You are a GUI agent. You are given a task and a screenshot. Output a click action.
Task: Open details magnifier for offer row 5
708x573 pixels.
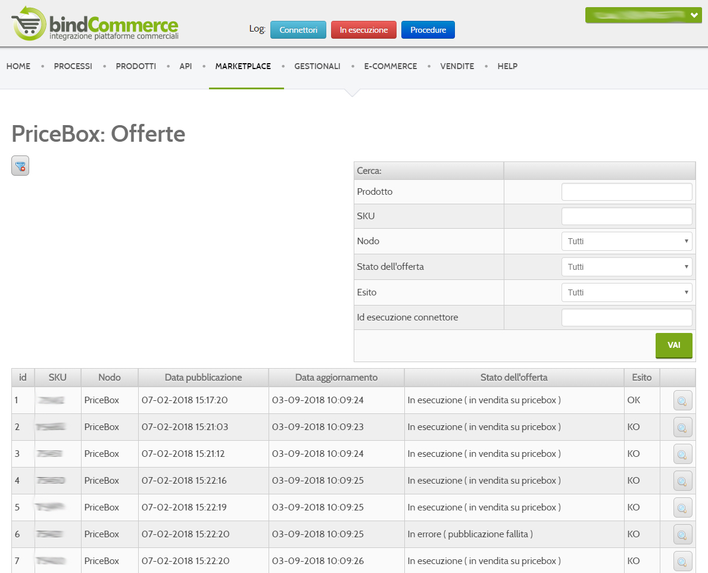click(682, 507)
